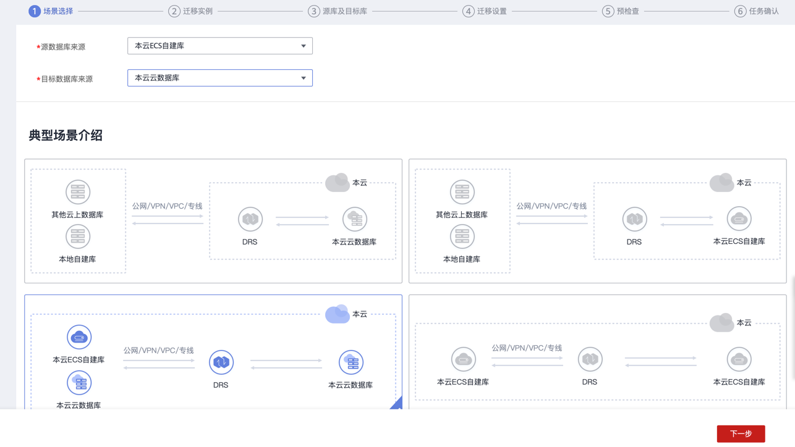Viewport: 795px width, 447px height.
Task: Click the step 1 场景选择 circle indicator
Action: [x=35, y=11]
